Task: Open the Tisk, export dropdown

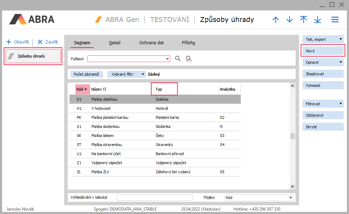Action: point(341,39)
